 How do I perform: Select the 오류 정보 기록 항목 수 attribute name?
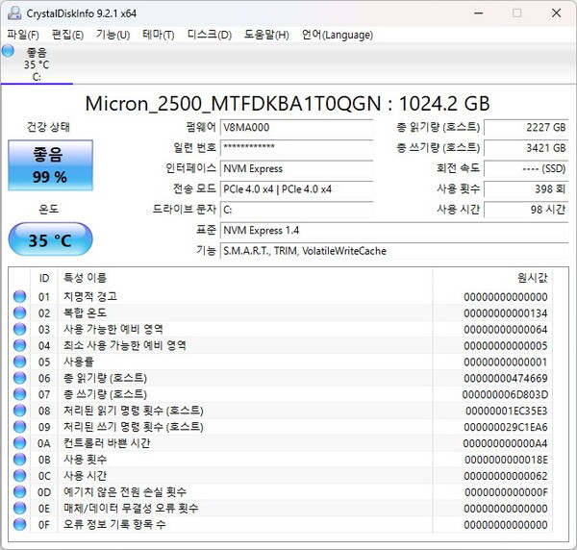point(114,525)
